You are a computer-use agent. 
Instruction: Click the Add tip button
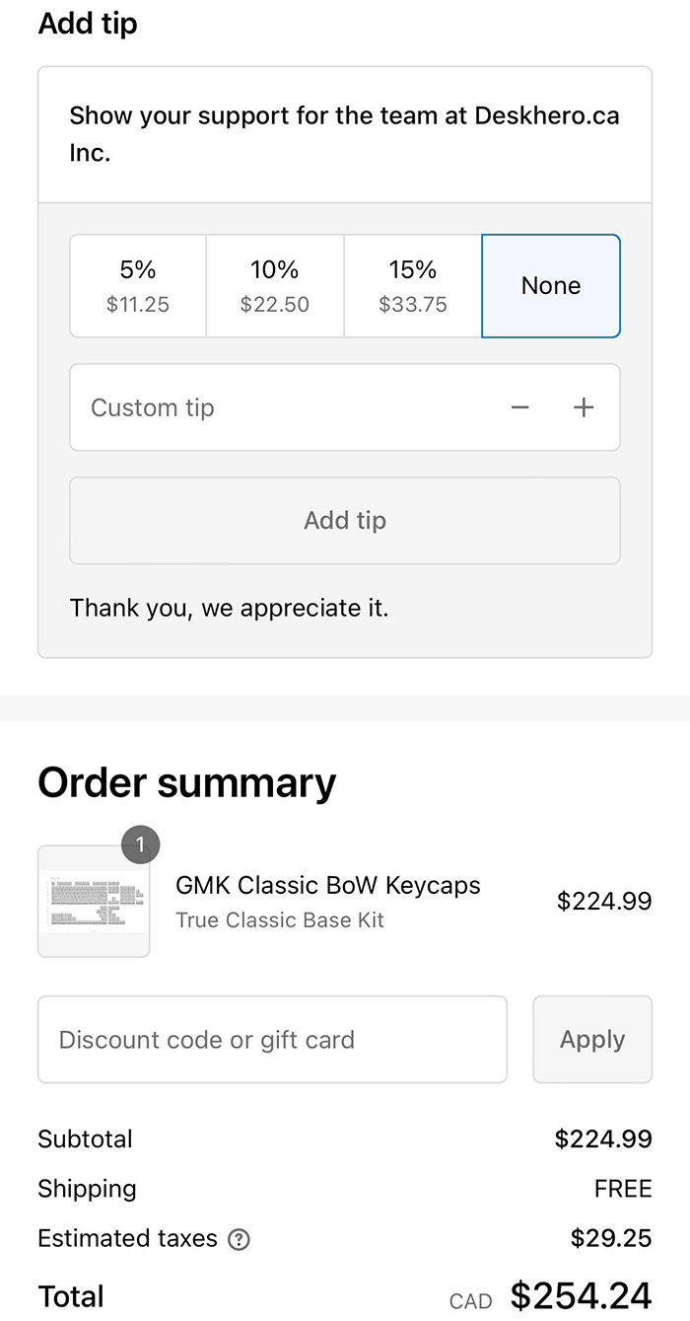pos(344,520)
